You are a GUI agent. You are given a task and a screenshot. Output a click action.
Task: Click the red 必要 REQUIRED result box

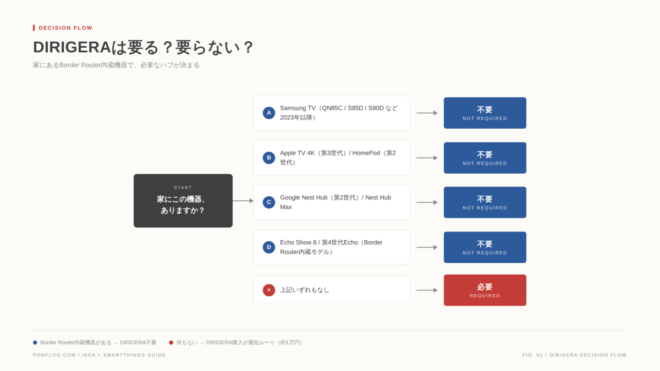(485, 290)
